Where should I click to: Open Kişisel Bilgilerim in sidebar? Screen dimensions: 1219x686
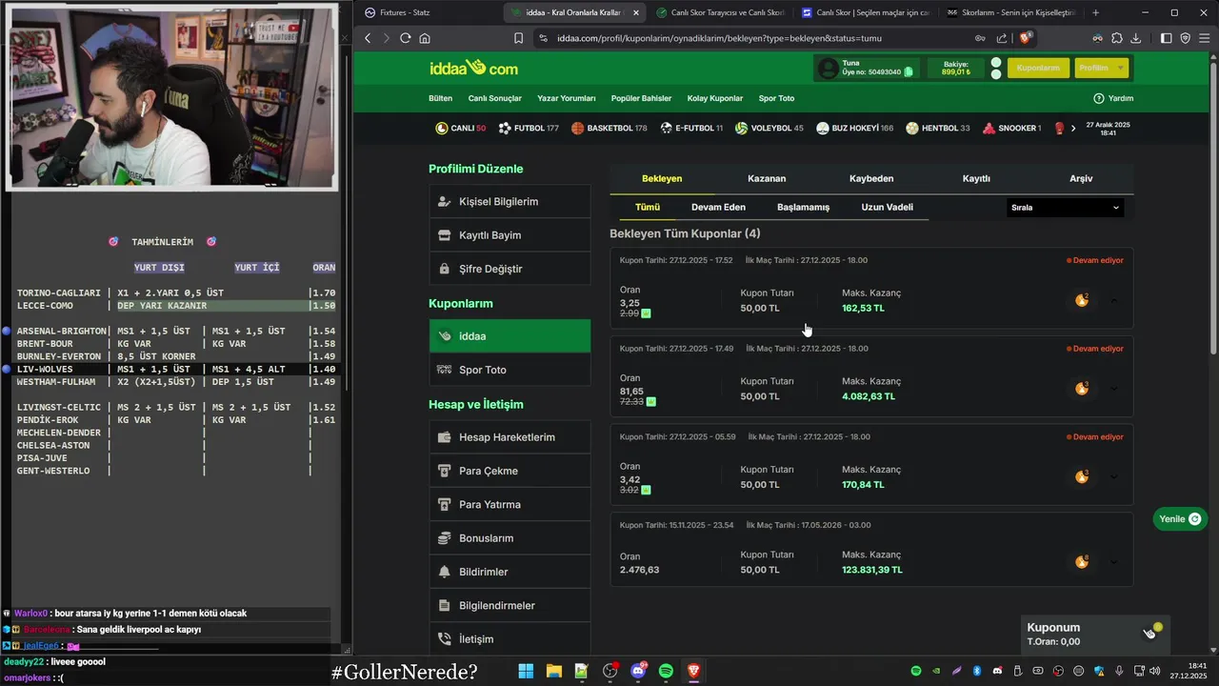tap(510, 202)
